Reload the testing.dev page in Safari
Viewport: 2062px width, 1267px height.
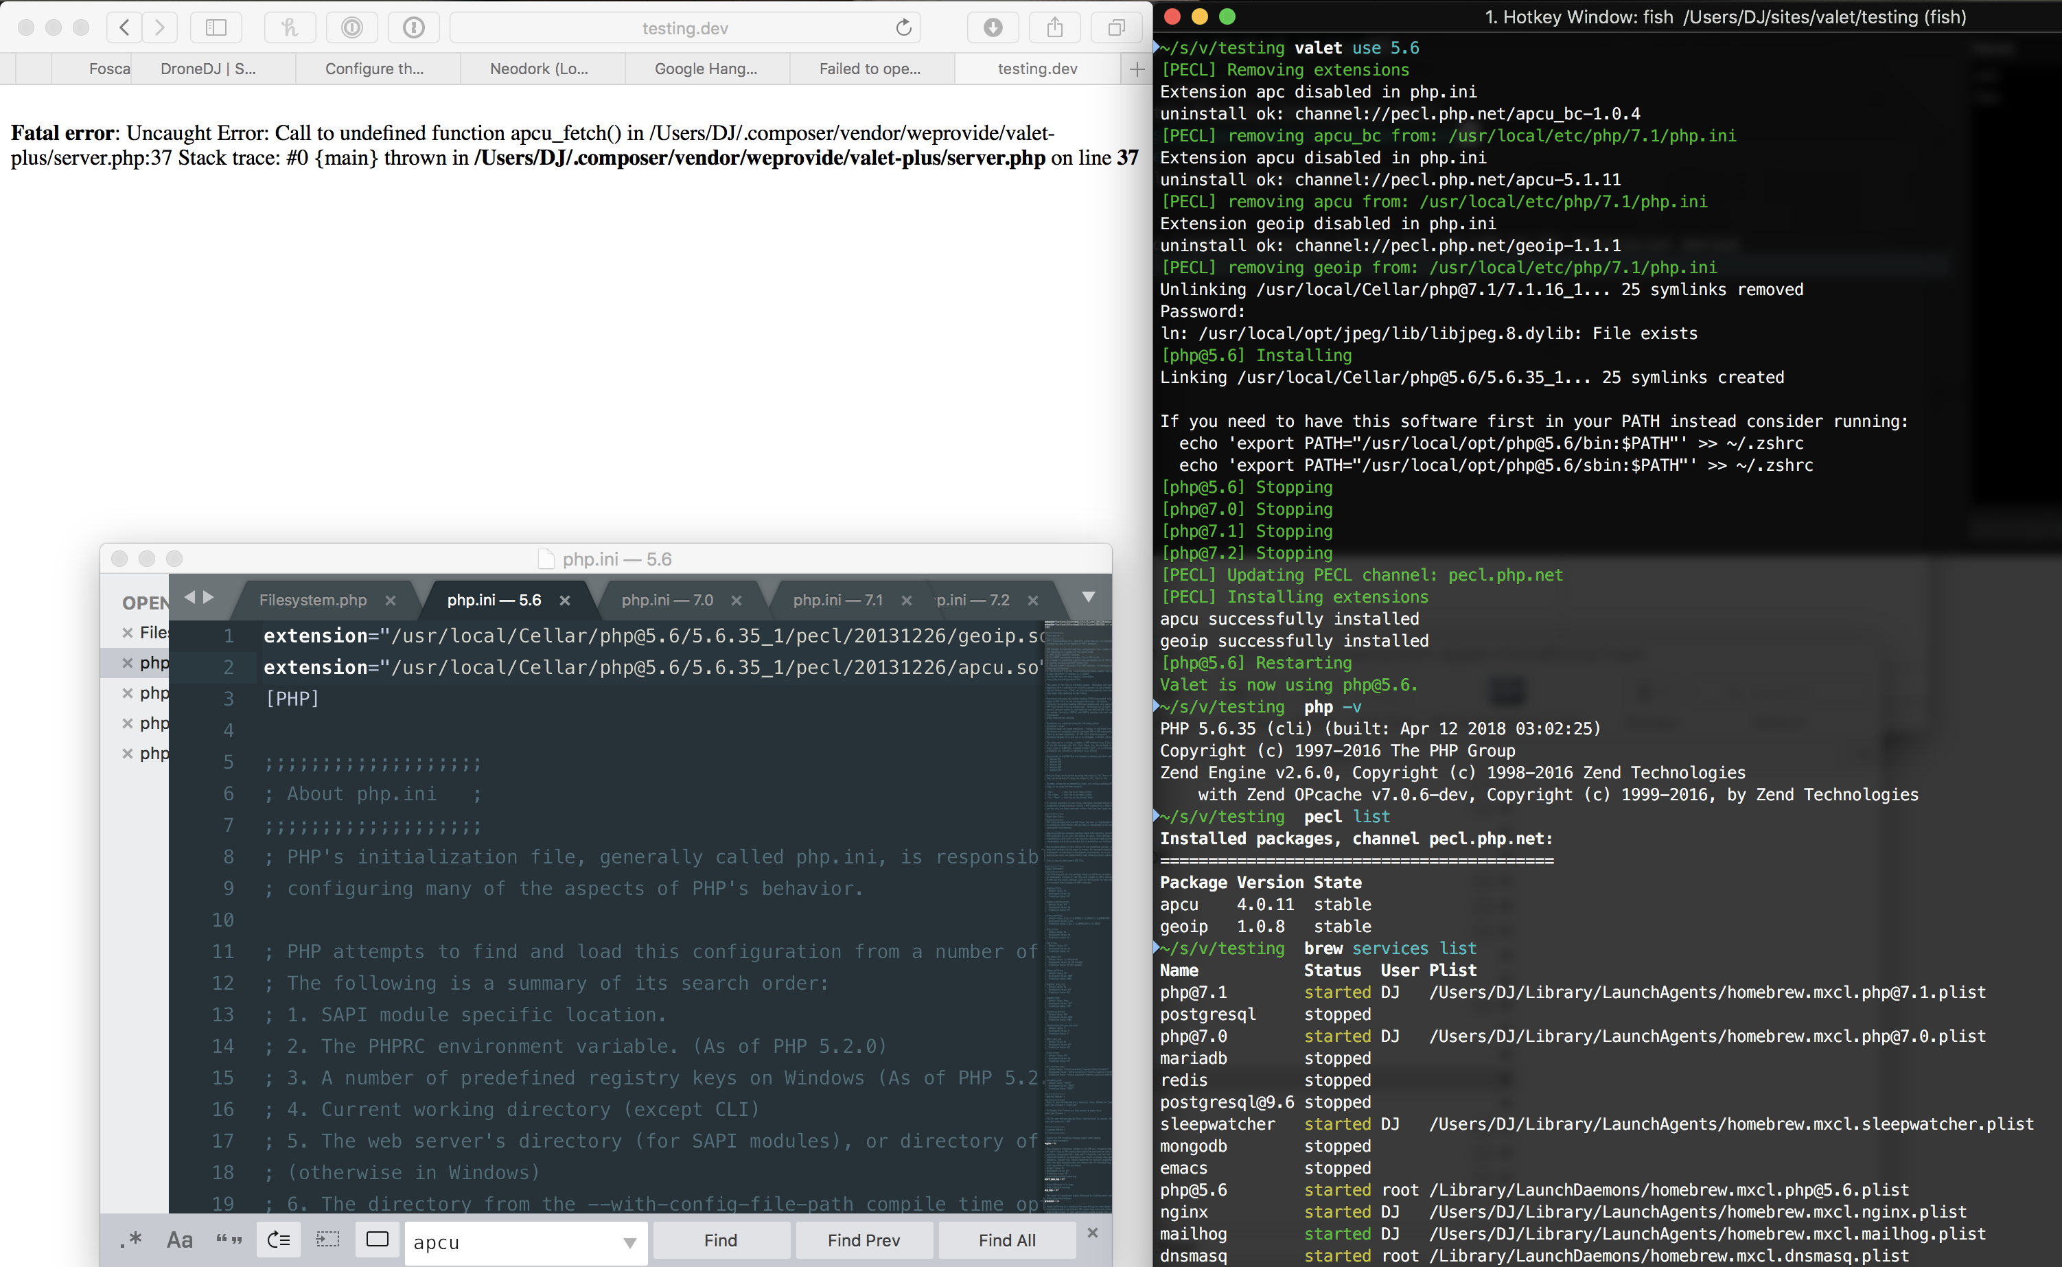tap(903, 27)
